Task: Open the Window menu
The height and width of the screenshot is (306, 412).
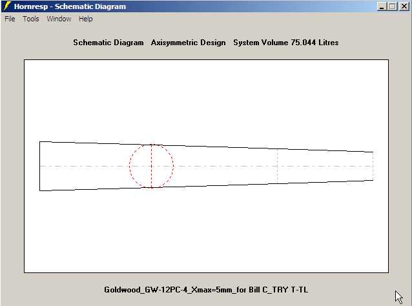Action: tap(59, 19)
